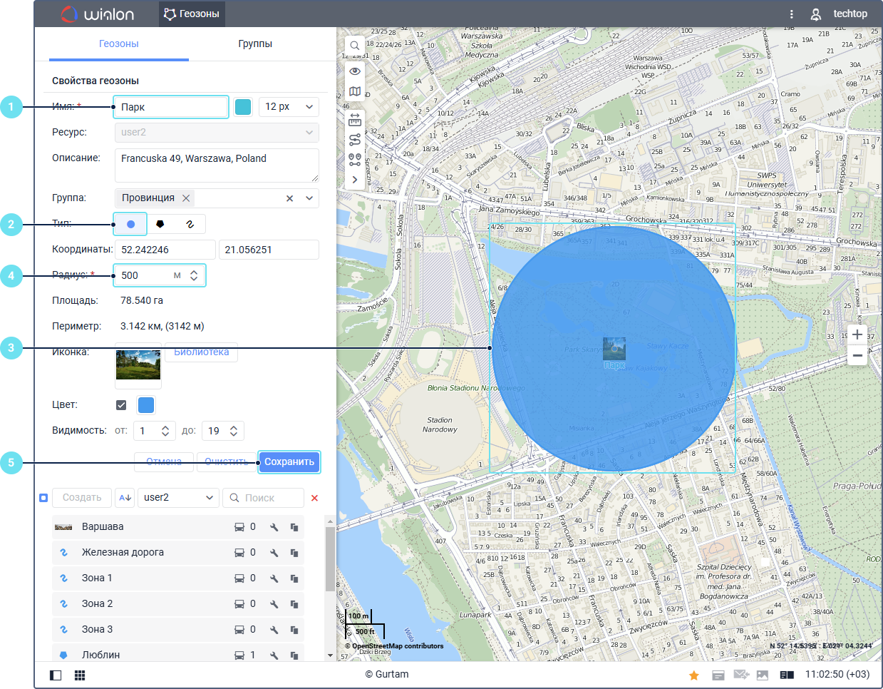Zoom in the map with plus button
The width and height of the screenshot is (883, 689).
857,335
